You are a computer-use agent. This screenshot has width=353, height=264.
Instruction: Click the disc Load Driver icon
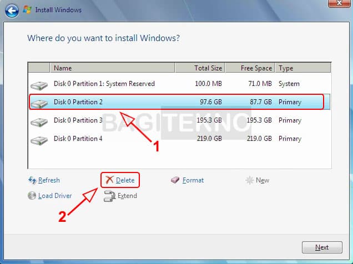32,196
